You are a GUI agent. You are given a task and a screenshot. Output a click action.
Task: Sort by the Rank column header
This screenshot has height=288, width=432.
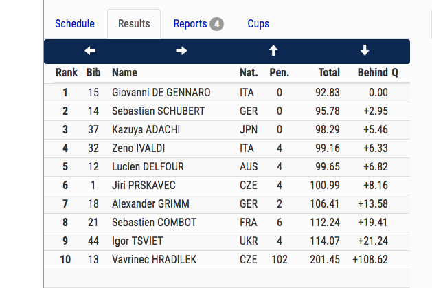(66, 72)
